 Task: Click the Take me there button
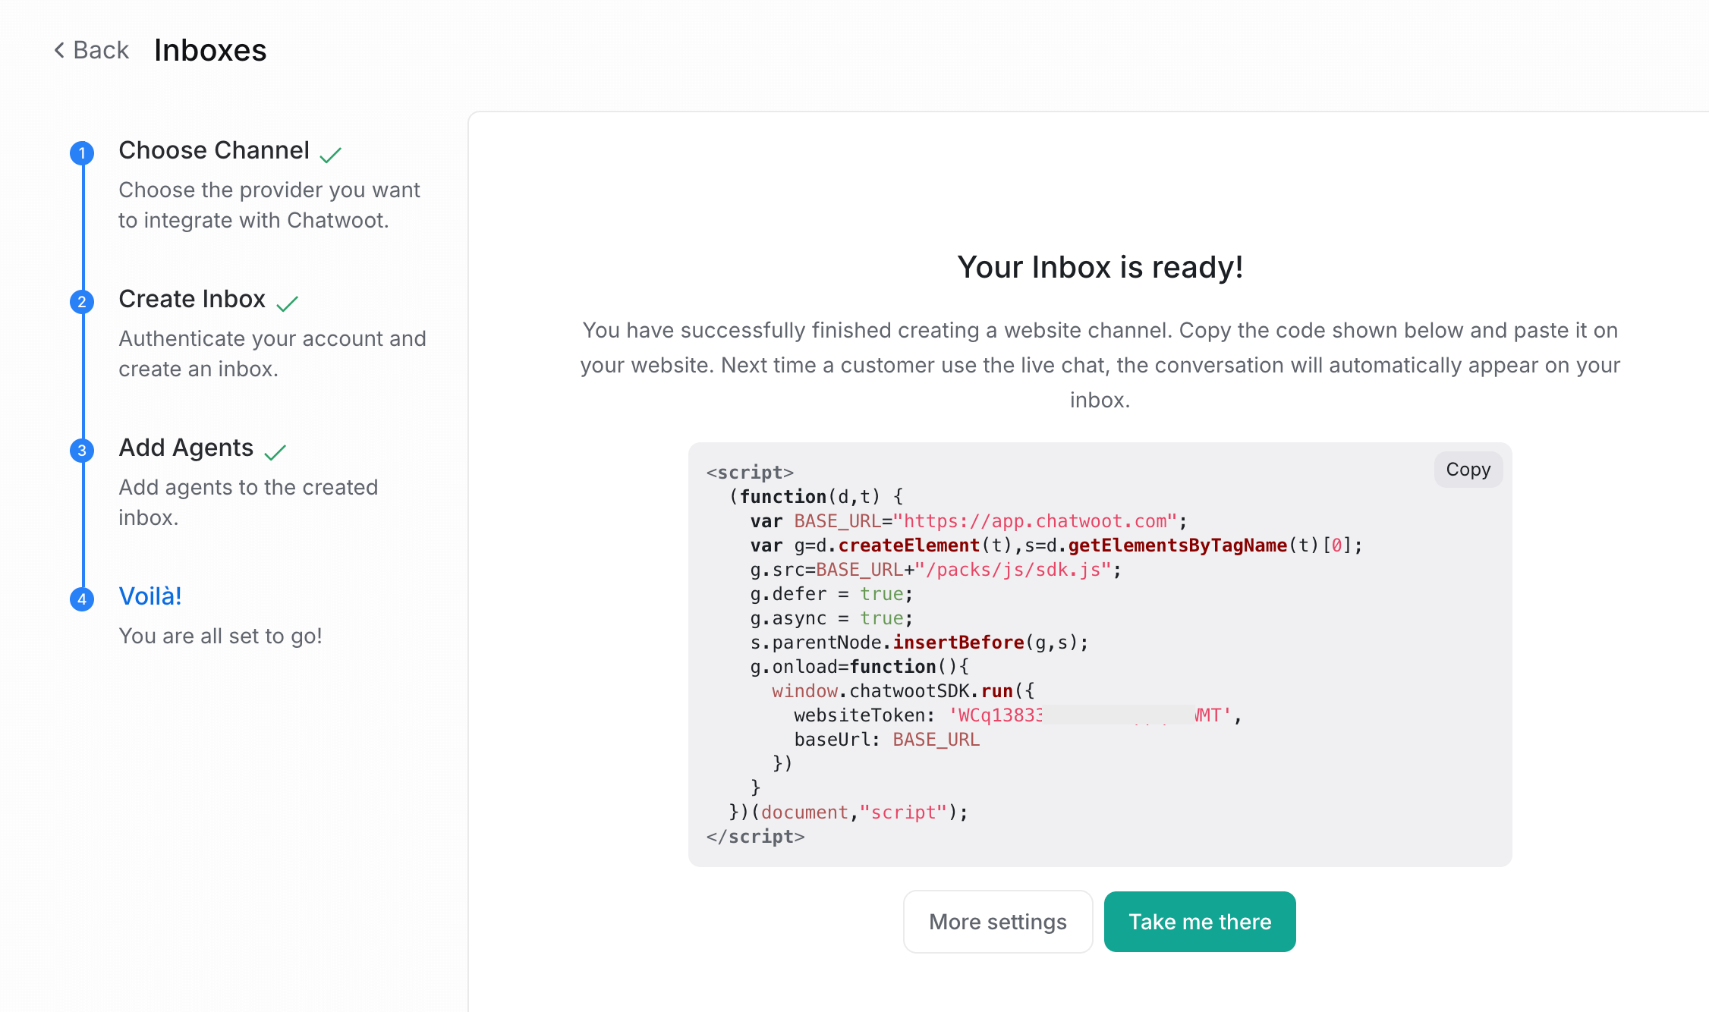(1199, 922)
